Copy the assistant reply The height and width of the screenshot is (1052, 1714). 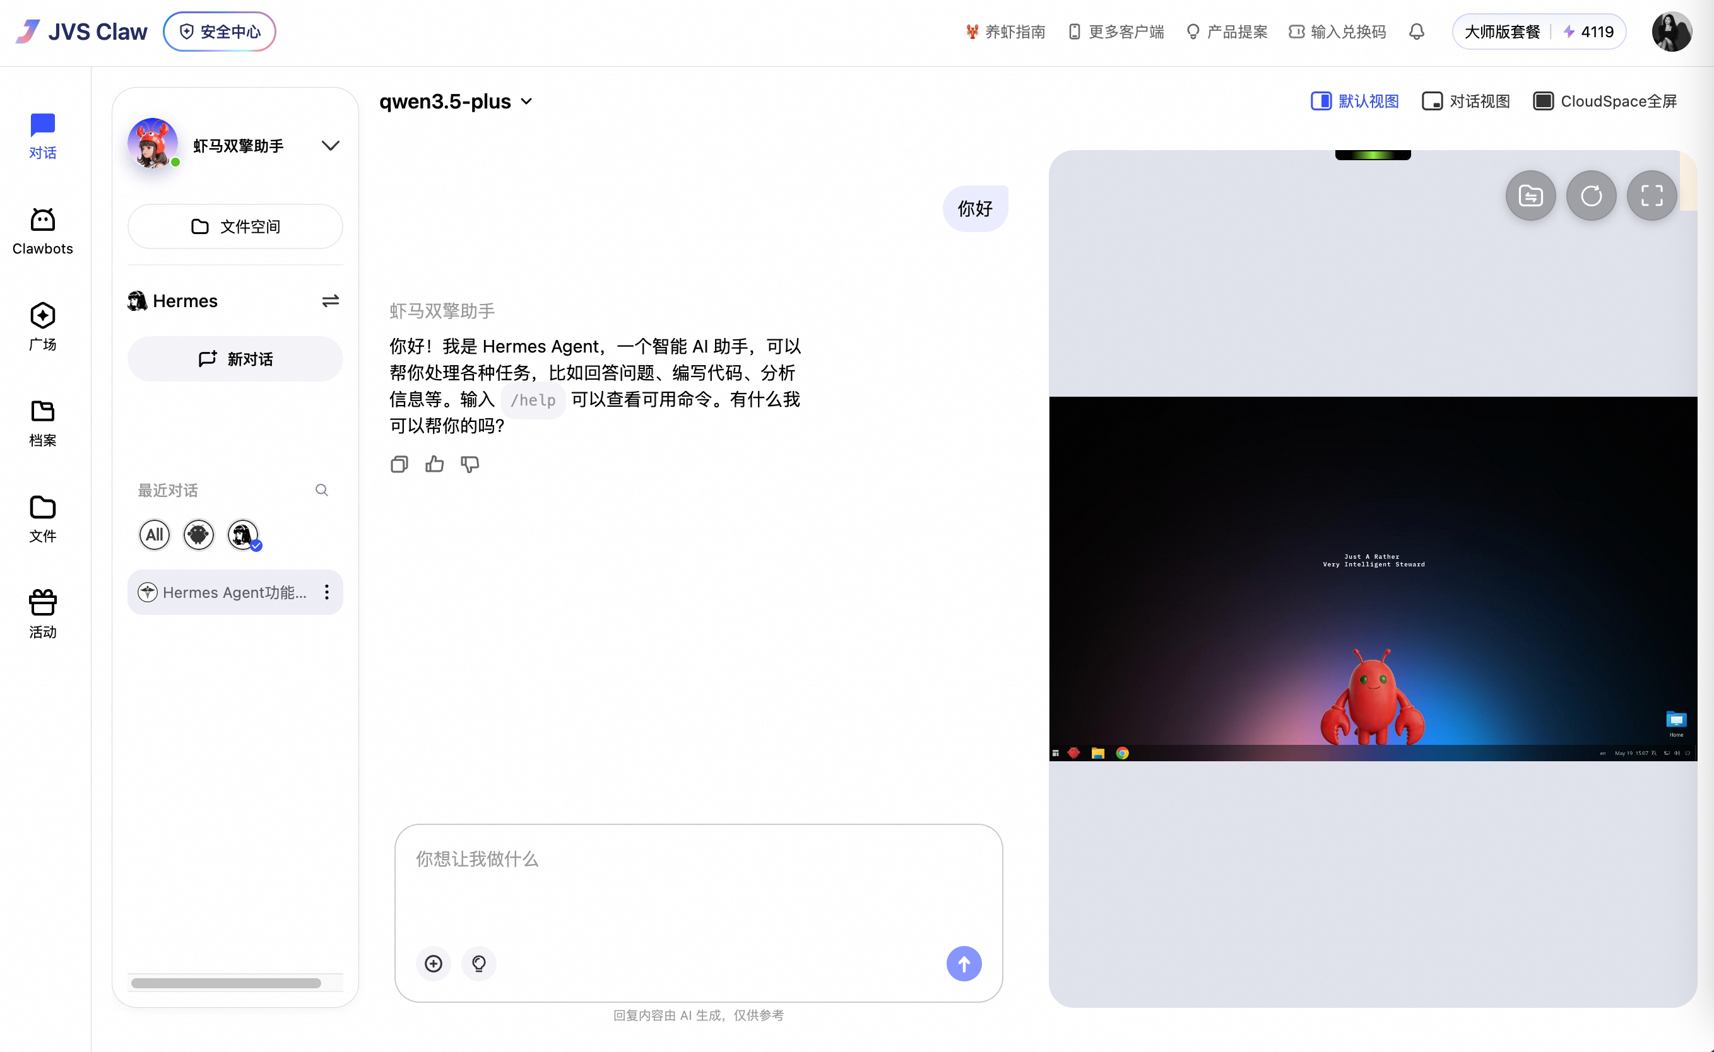399,464
